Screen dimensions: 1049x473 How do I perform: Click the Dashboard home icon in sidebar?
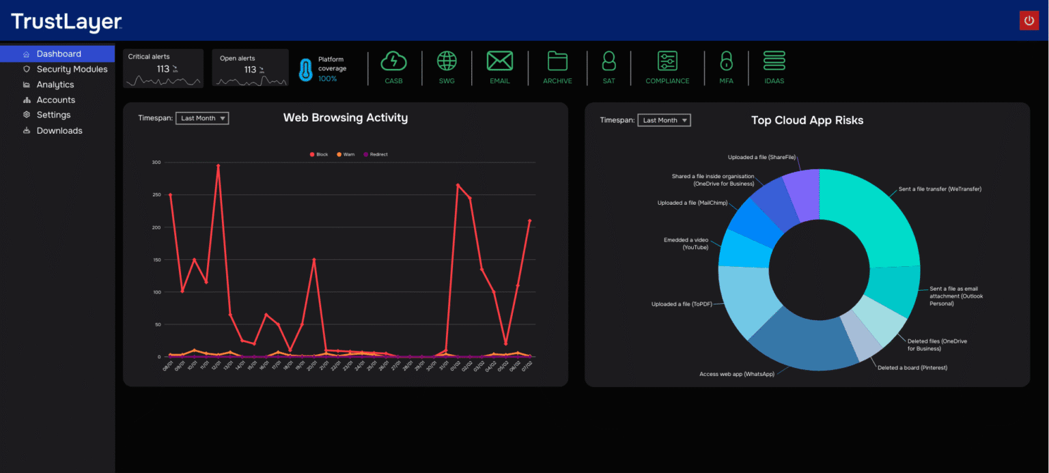tap(26, 54)
